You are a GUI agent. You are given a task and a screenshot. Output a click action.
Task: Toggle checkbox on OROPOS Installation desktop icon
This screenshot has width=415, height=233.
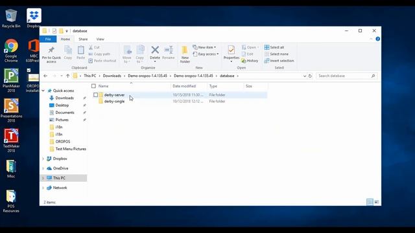pos(29,71)
